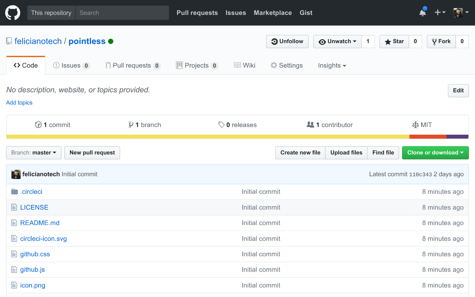Go to Marketplace
Screen dimensions: 475x297
point(273,13)
